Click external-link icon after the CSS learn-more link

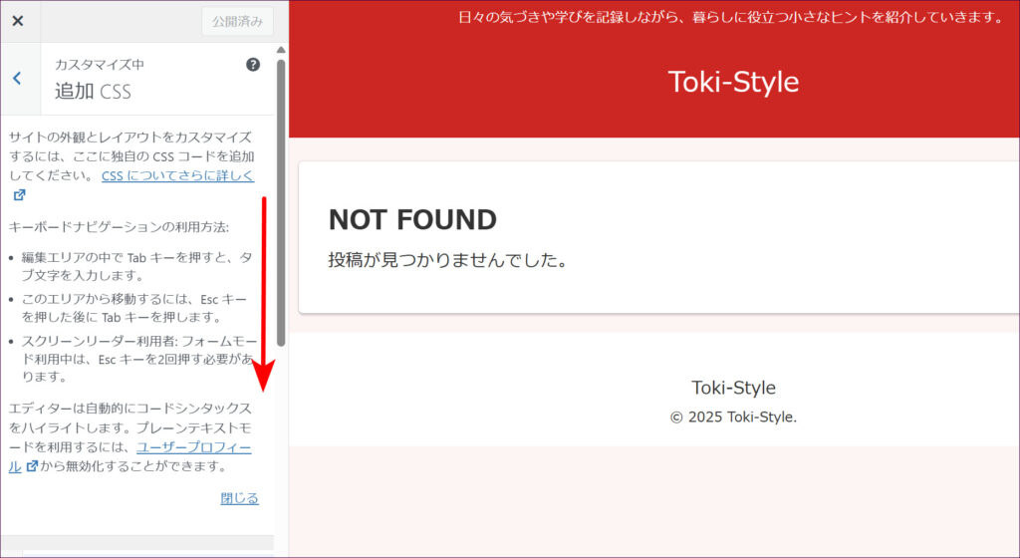[19, 195]
